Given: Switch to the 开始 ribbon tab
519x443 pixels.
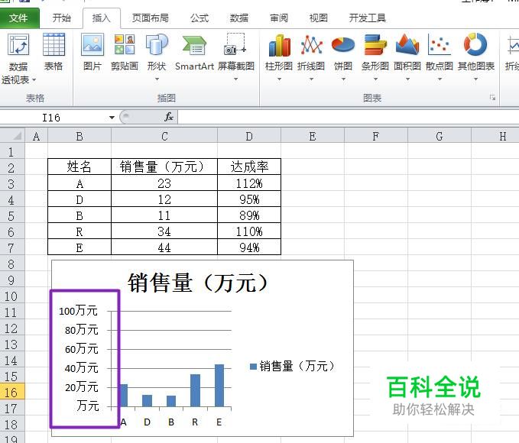Looking at the screenshot, I should pyautogui.click(x=62, y=18).
